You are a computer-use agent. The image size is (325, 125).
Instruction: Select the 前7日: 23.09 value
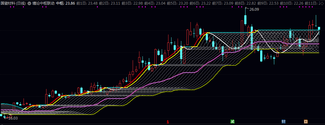222,3
